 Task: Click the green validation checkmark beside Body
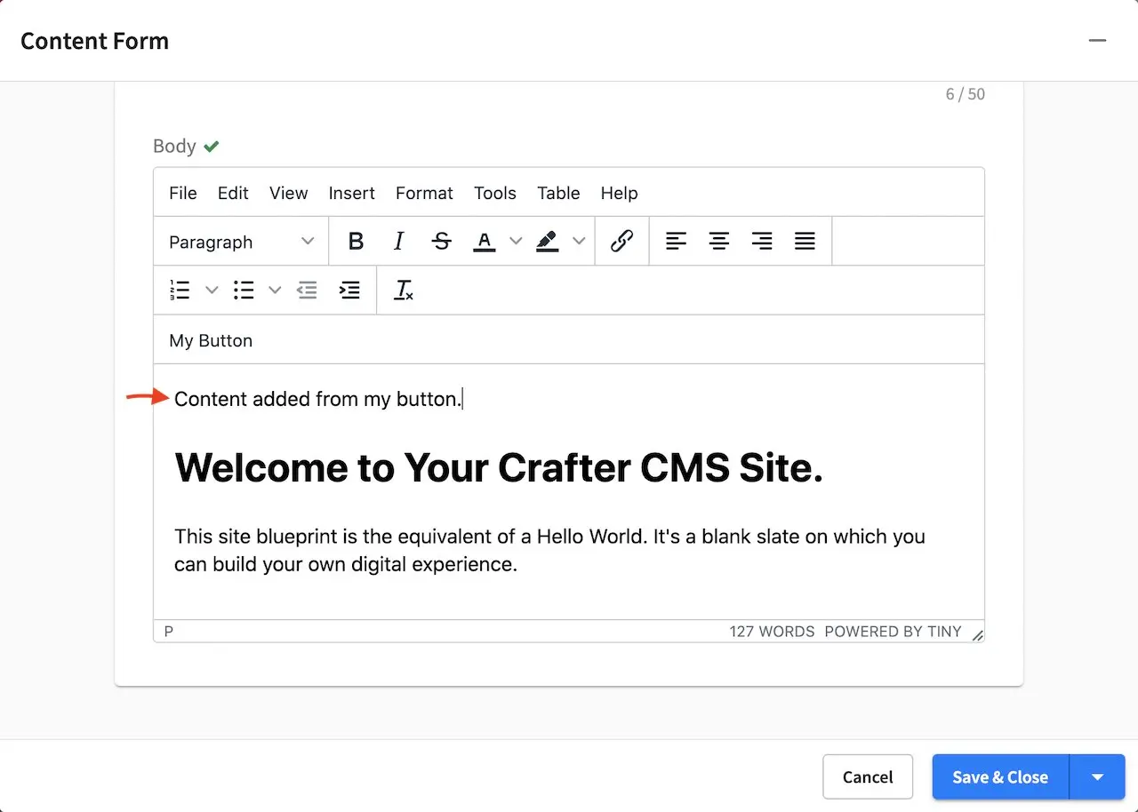click(211, 147)
